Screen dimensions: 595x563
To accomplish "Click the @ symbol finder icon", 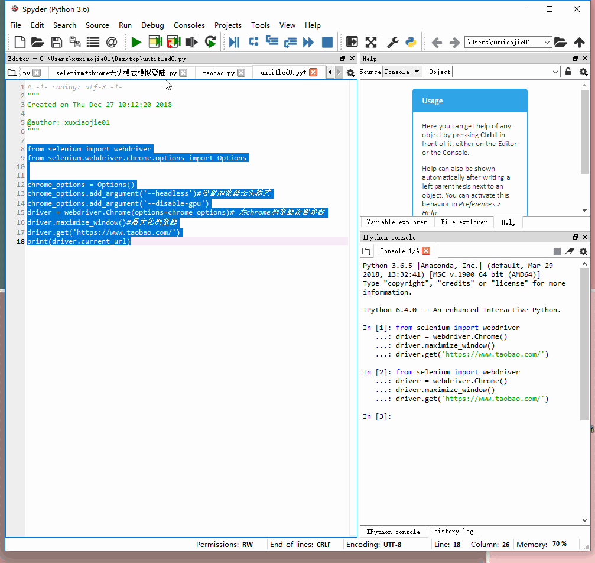I will [112, 42].
